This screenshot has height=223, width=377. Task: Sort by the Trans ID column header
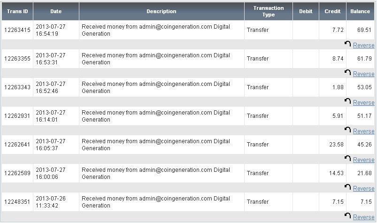[x=17, y=11]
